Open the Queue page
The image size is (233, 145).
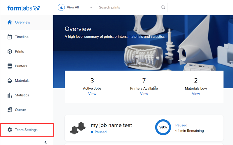tap(27, 110)
